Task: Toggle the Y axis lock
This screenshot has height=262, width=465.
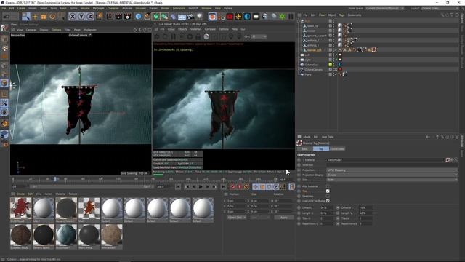Action: coord(81,17)
